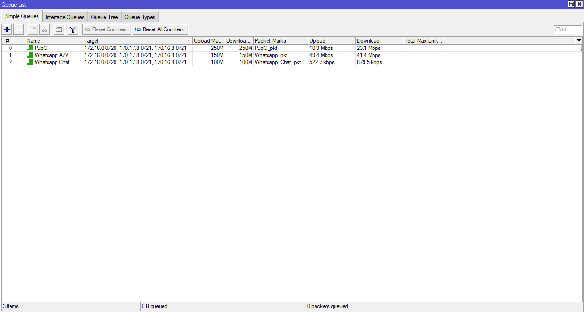The height and width of the screenshot is (312, 584).
Task: Click the Comment toolbar icon
Action: pos(58,29)
